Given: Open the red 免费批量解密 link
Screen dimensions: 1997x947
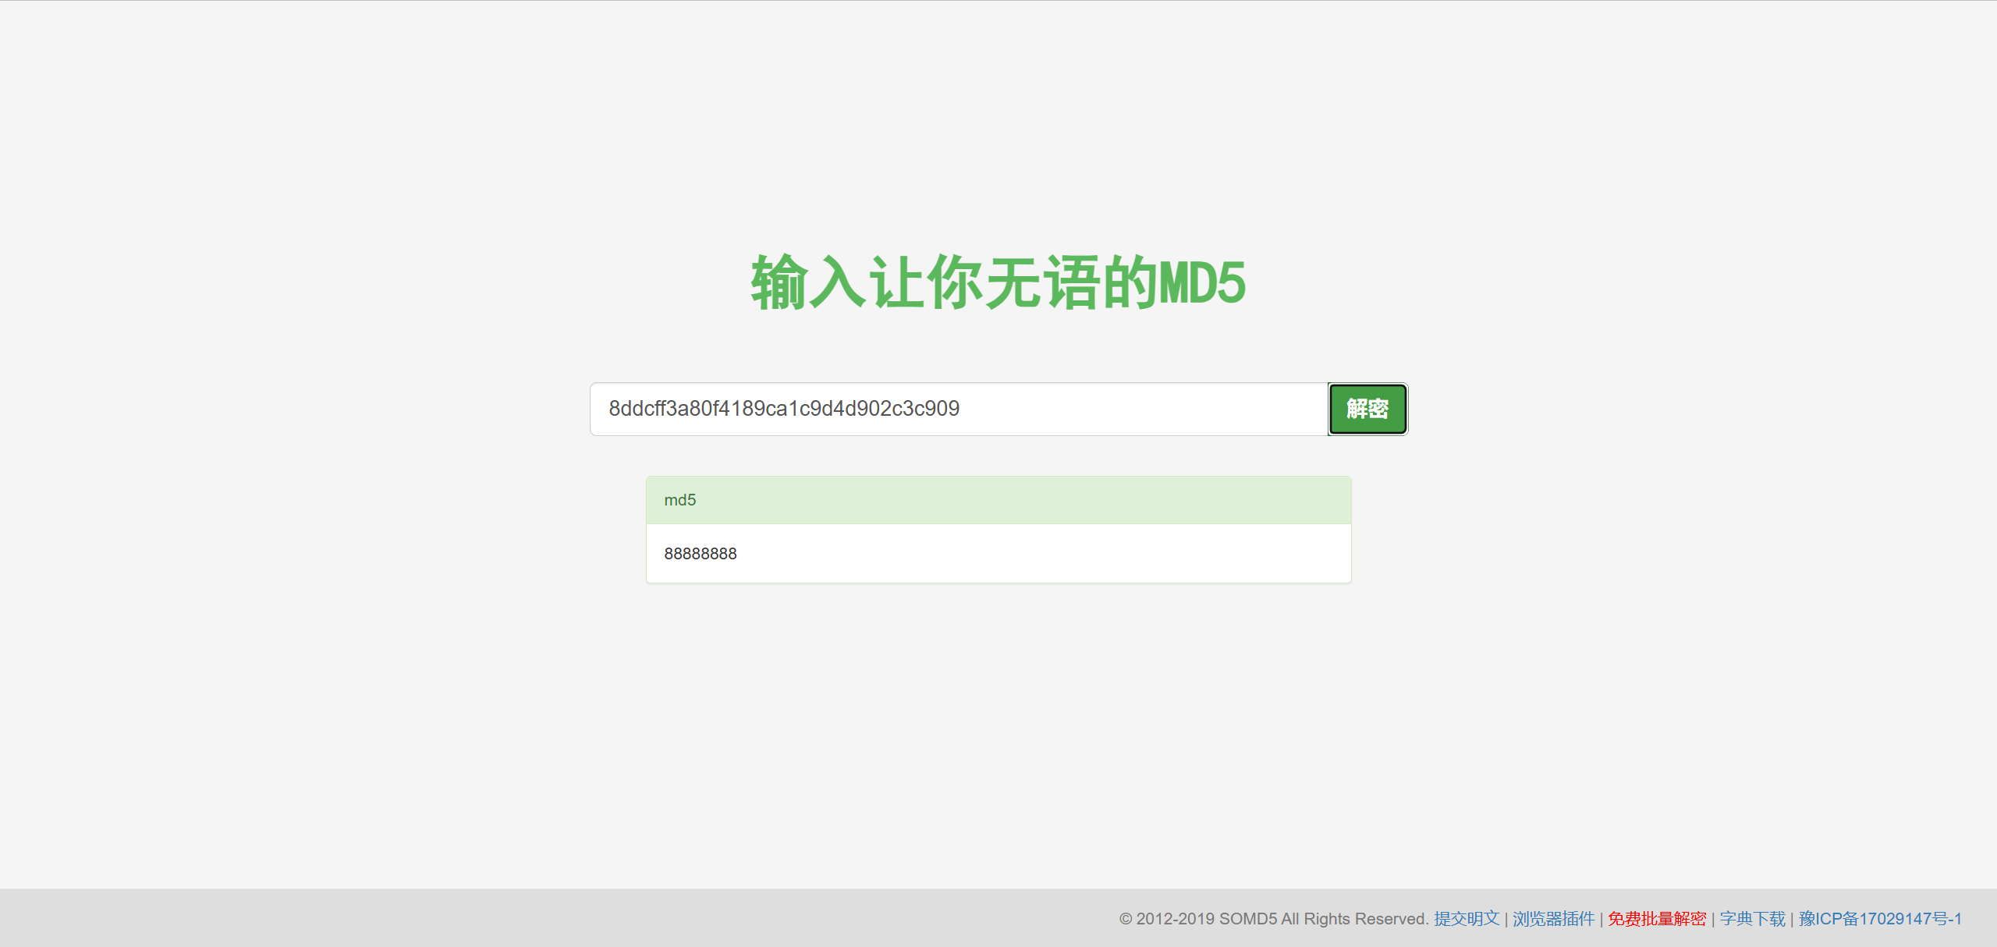Looking at the screenshot, I should [x=1656, y=919].
